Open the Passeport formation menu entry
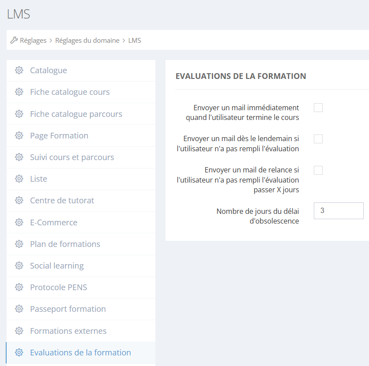369x366 pixels. (x=68, y=309)
